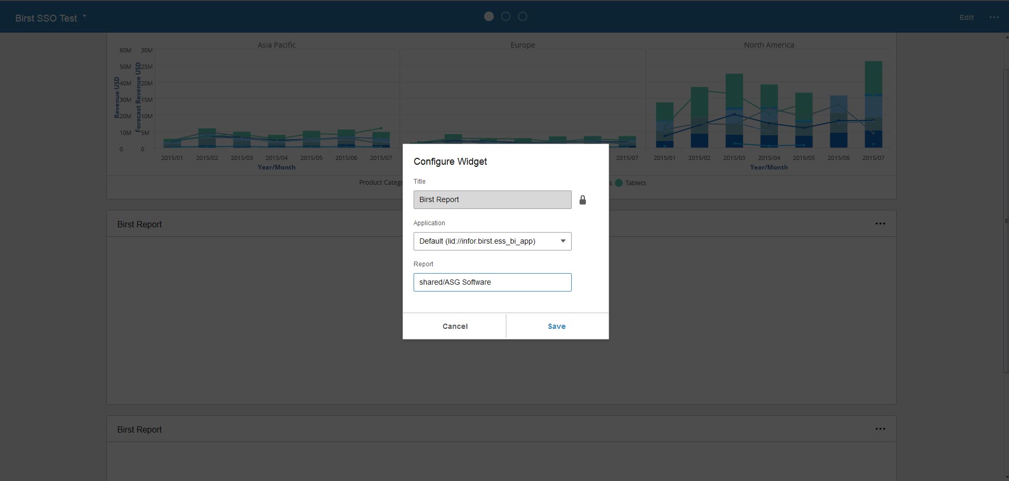Click the Revenue USD axis label
1009x481 pixels.
117,97
